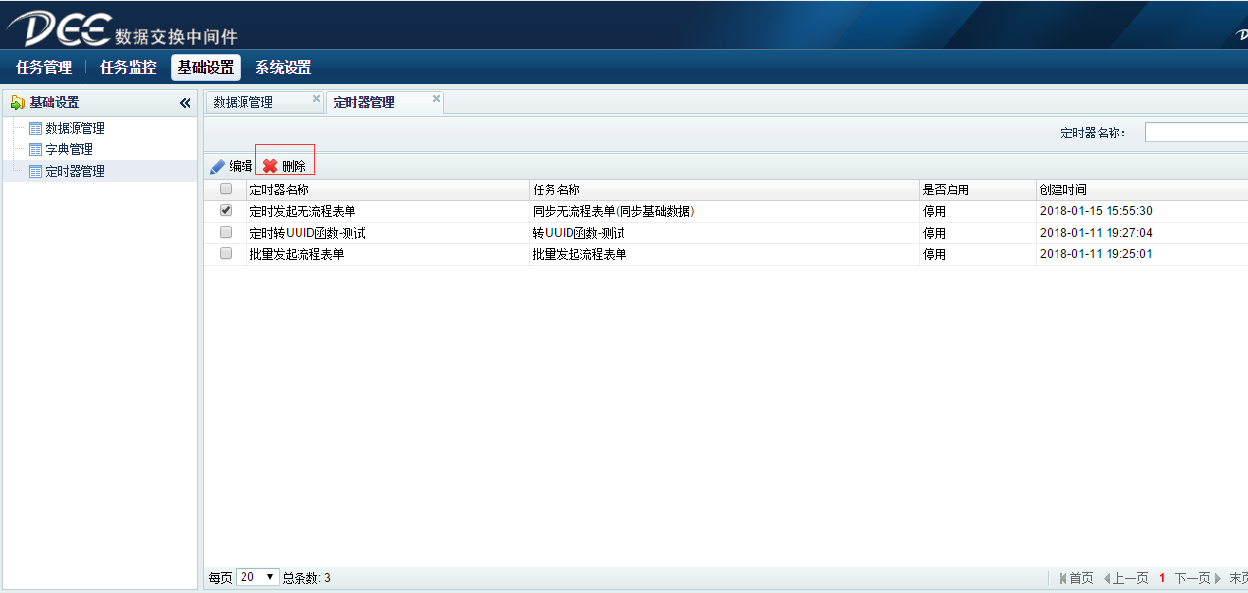This screenshot has width=1248, height=593.
Task: Open the 任务监控 menu
Action: [128, 68]
